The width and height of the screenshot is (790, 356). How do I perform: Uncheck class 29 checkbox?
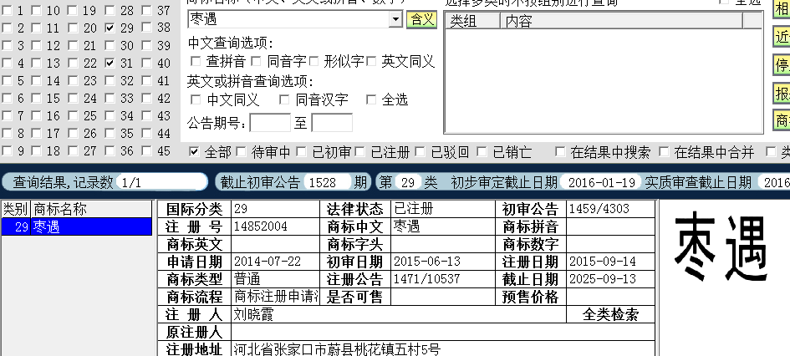pyautogui.click(x=110, y=28)
